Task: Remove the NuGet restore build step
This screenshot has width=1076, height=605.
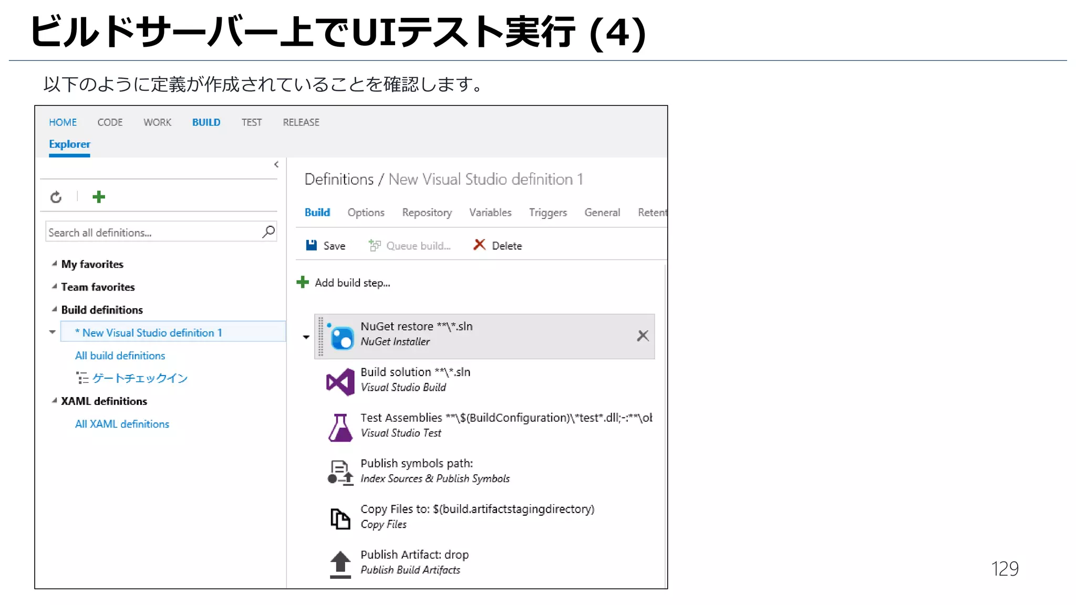Action: click(x=643, y=336)
